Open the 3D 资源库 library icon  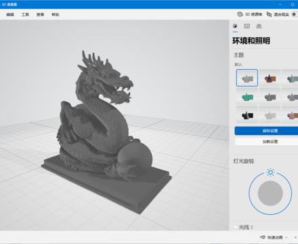pos(240,14)
